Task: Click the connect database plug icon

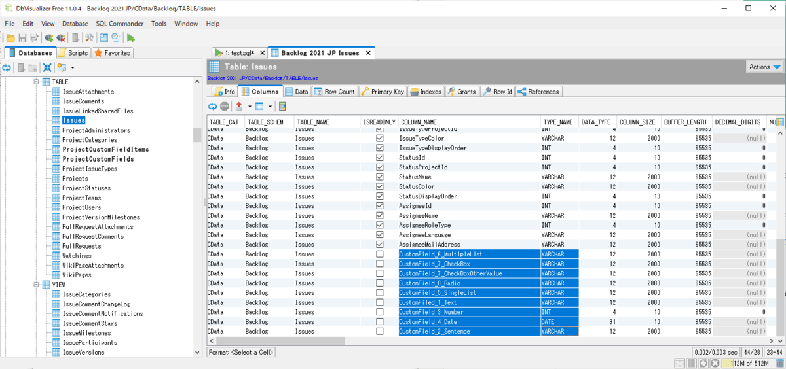Action: (48, 38)
